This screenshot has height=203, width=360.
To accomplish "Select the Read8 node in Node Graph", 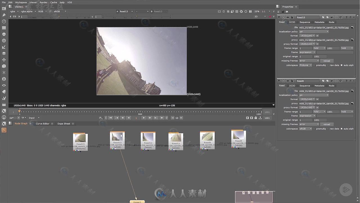I will 238,138.
